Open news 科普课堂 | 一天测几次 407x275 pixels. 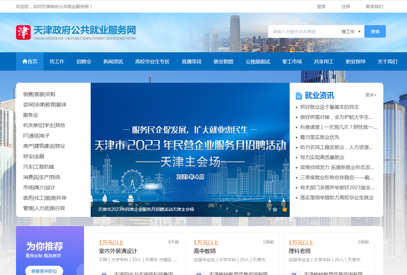(x=338, y=127)
